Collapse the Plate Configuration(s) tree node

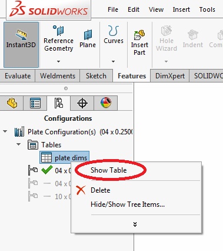pos(5,131)
